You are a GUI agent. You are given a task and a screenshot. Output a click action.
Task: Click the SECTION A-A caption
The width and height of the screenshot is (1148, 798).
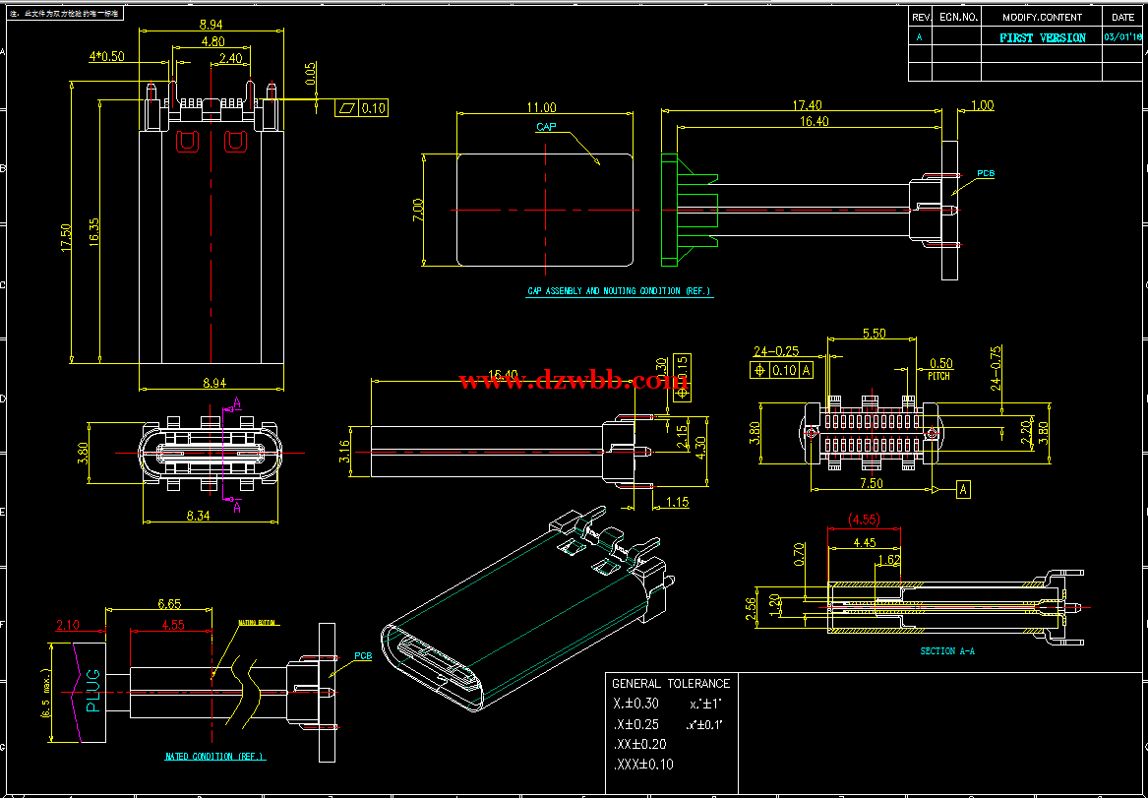click(x=947, y=650)
